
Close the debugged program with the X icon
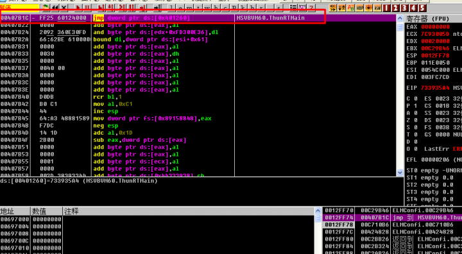point(64,7)
